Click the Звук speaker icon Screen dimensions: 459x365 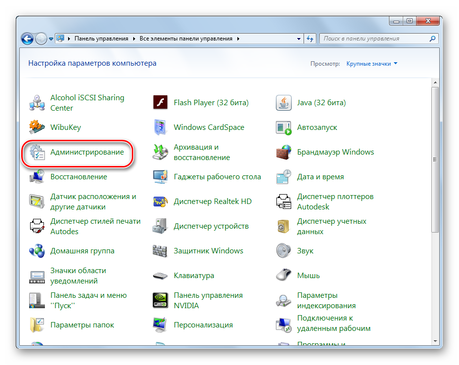(x=284, y=251)
